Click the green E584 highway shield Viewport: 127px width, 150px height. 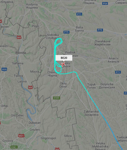tap(57, 98)
